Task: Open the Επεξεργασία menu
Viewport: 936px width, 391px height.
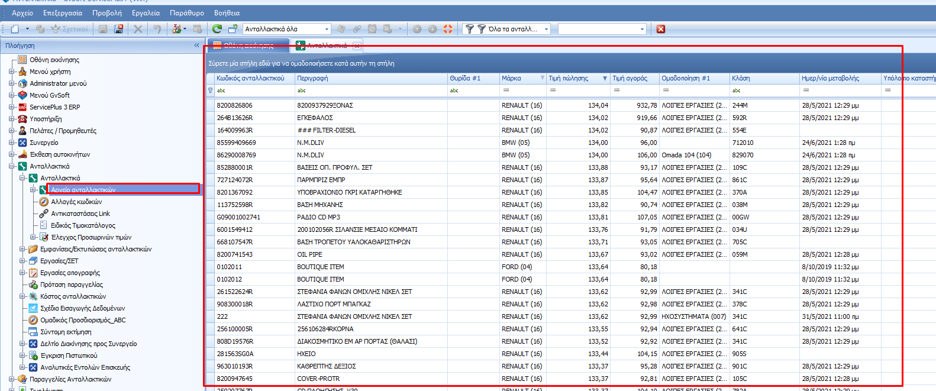Action: tap(63, 13)
